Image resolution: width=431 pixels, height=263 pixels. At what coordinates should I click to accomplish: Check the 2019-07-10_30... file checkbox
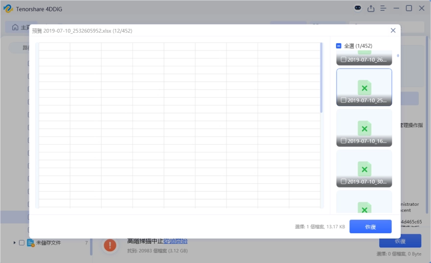pyautogui.click(x=343, y=182)
